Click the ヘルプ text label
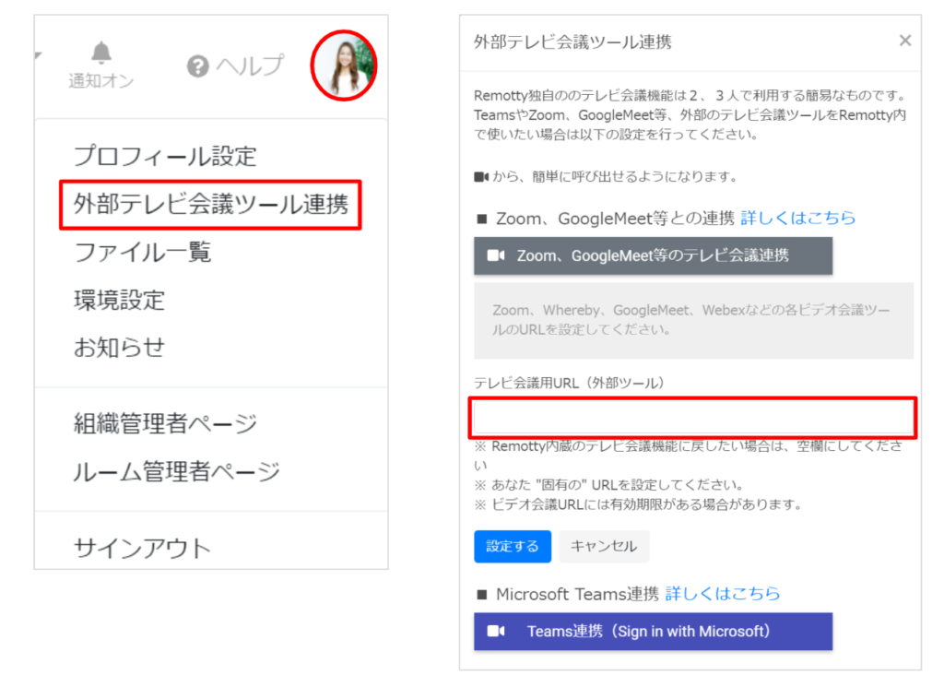This screenshot has height=687, width=944. (x=250, y=66)
